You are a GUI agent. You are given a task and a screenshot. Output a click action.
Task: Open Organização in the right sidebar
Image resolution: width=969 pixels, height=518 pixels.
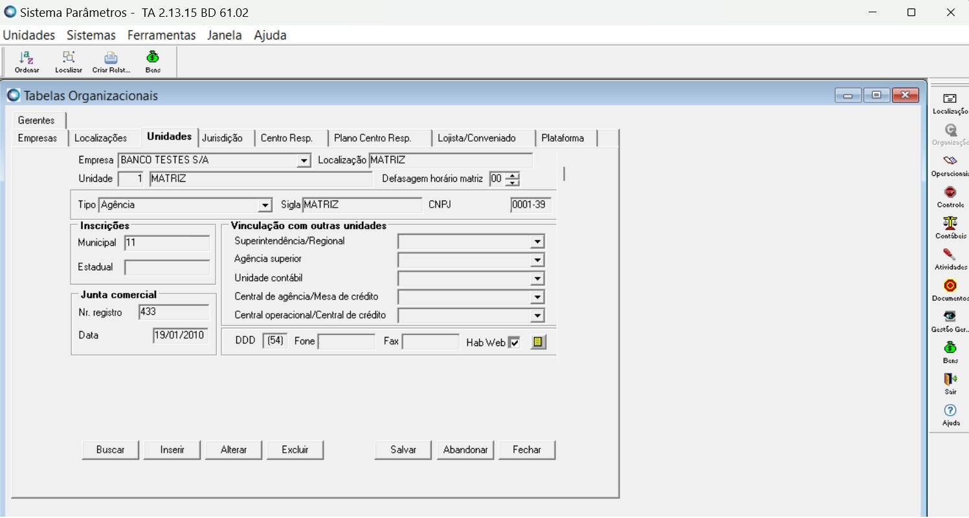tap(950, 135)
